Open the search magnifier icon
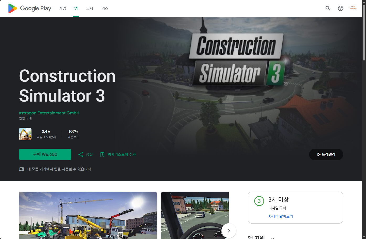The height and width of the screenshot is (239, 366). (328, 8)
